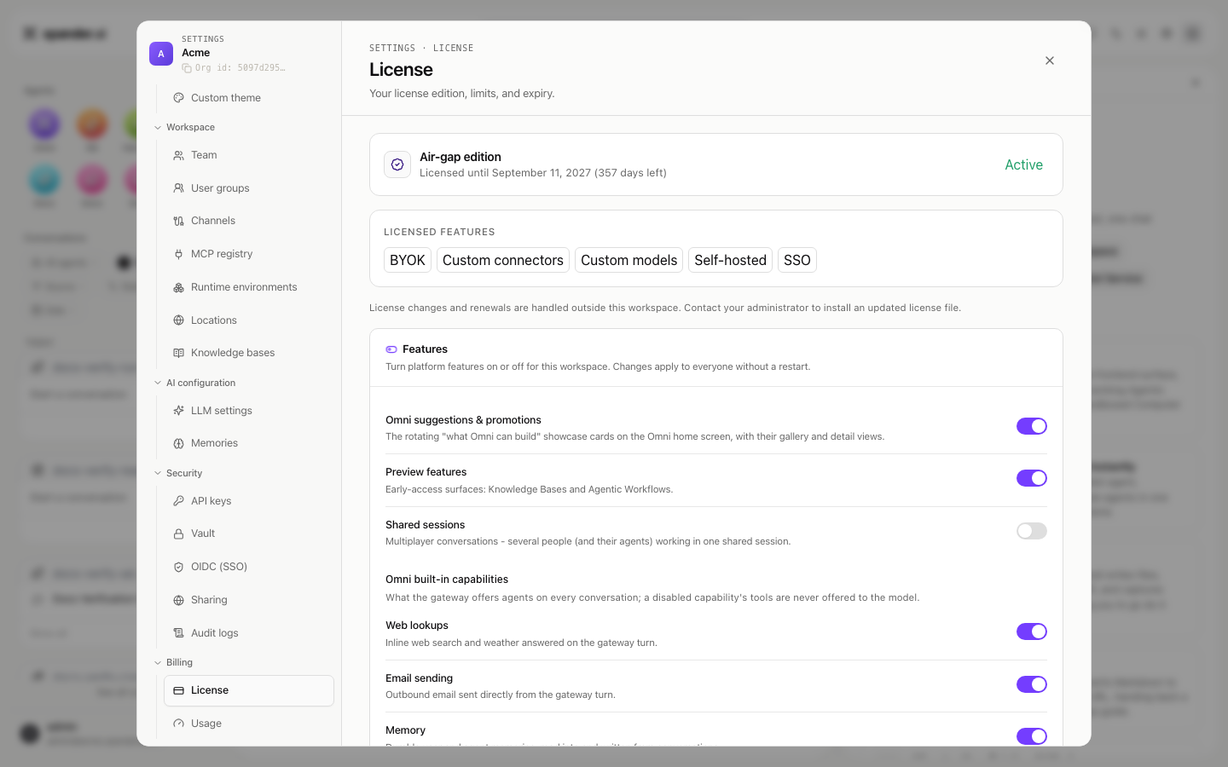Viewport: 1228px width, 767px height.
Task: Toggle off Web lookups capability
Action: 1031,631
